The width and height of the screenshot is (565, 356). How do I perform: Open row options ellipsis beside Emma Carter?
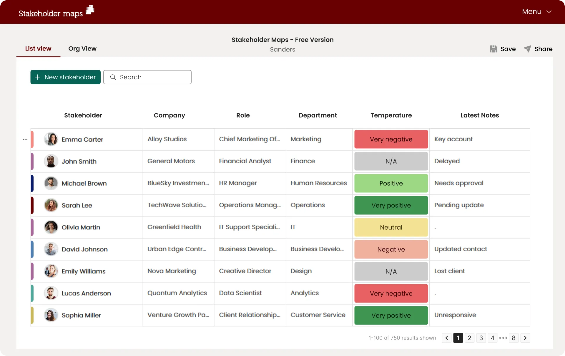pyautogui.click(x=25, y=139)
